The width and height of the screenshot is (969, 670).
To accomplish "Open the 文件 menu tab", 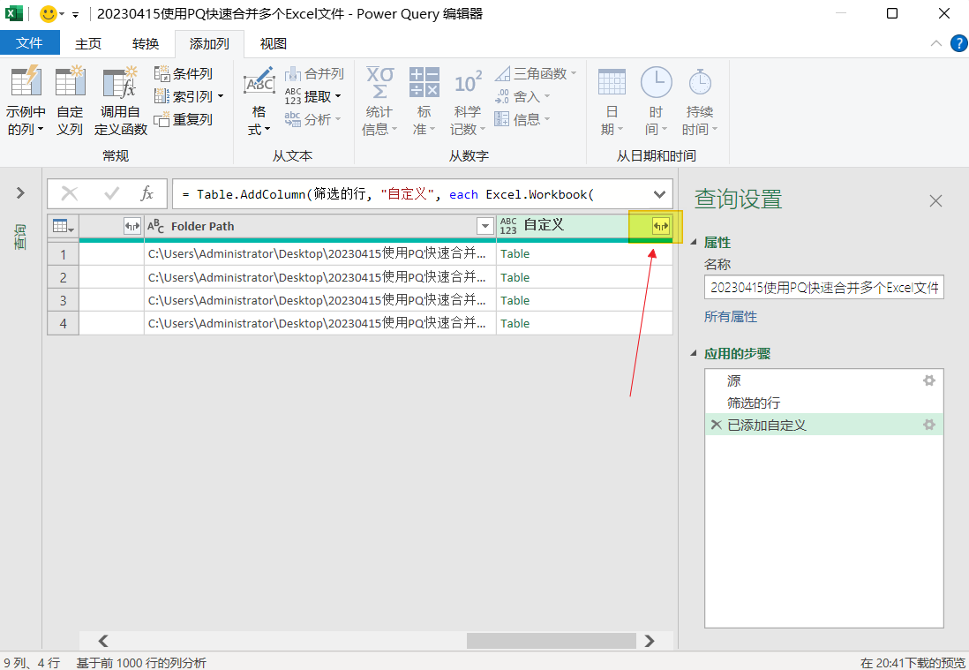I will (x=30, y=43).
